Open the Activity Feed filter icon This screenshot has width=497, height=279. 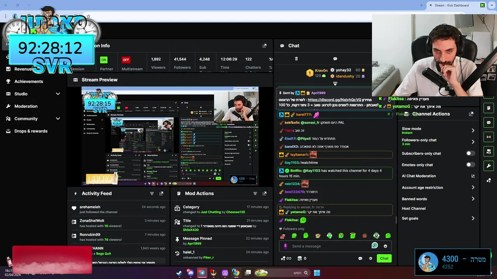coord(152,193)
